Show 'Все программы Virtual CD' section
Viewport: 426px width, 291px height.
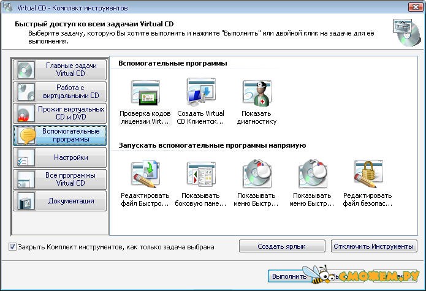click(x=60, y=179)
